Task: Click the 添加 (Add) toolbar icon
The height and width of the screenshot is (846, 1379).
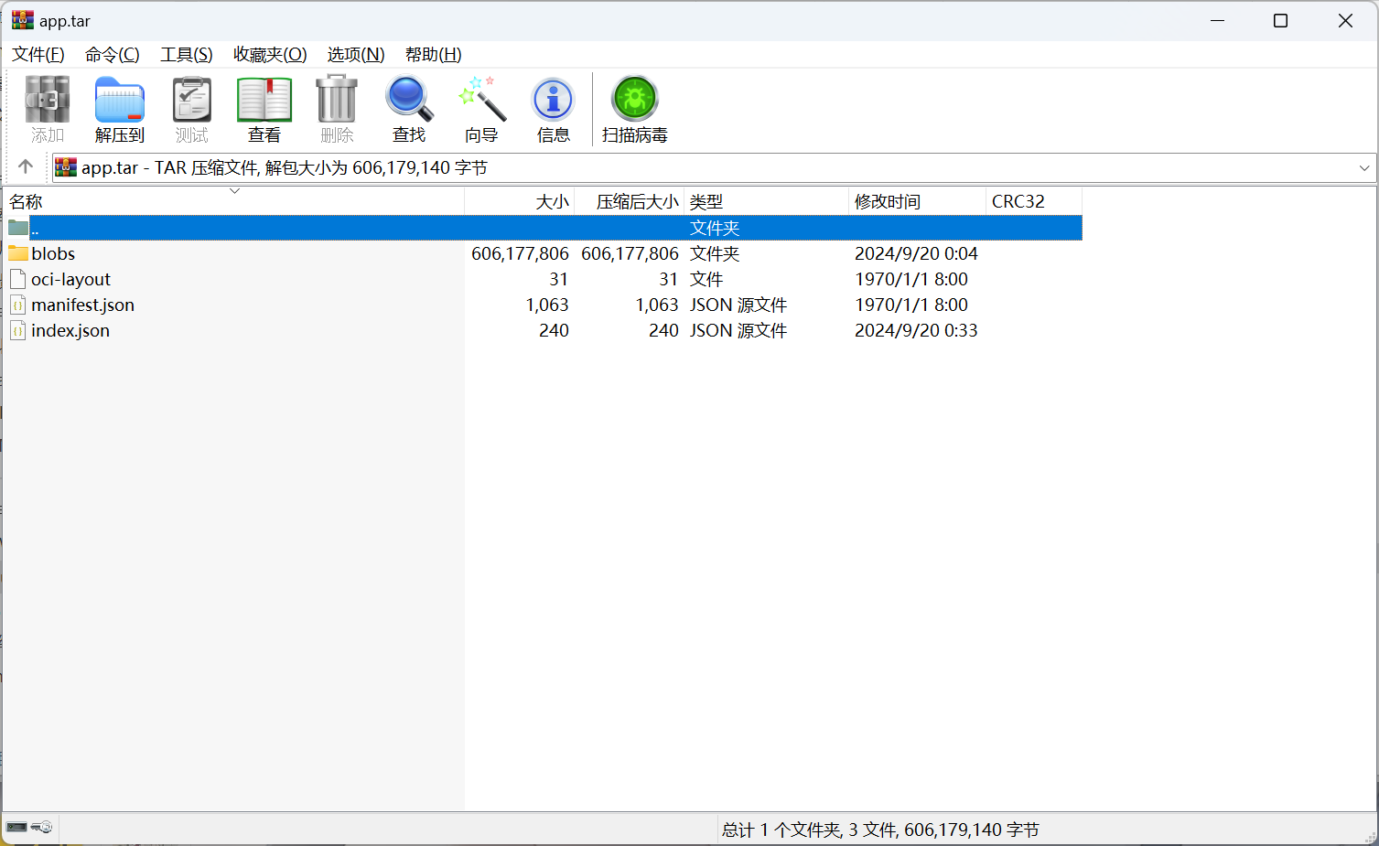Action: coord(48,109)
